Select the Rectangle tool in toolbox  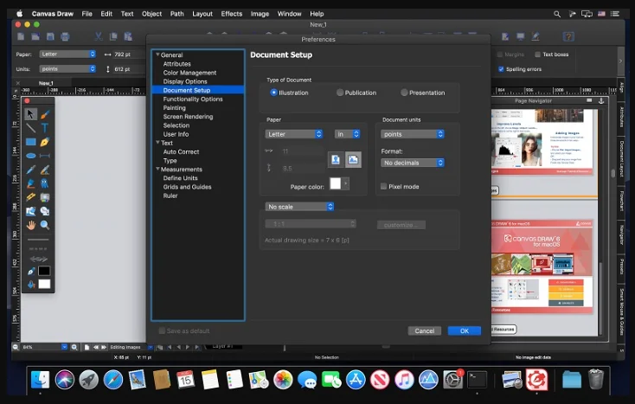tap(30, 142)
